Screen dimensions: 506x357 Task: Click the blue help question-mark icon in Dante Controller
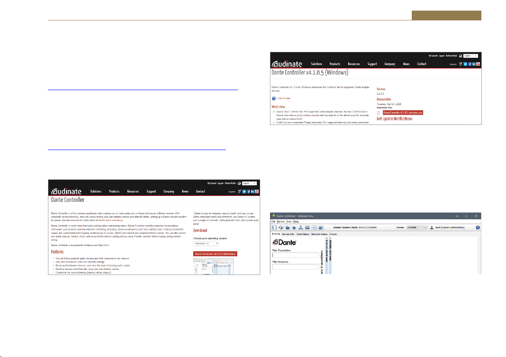[x=478, y=227]
